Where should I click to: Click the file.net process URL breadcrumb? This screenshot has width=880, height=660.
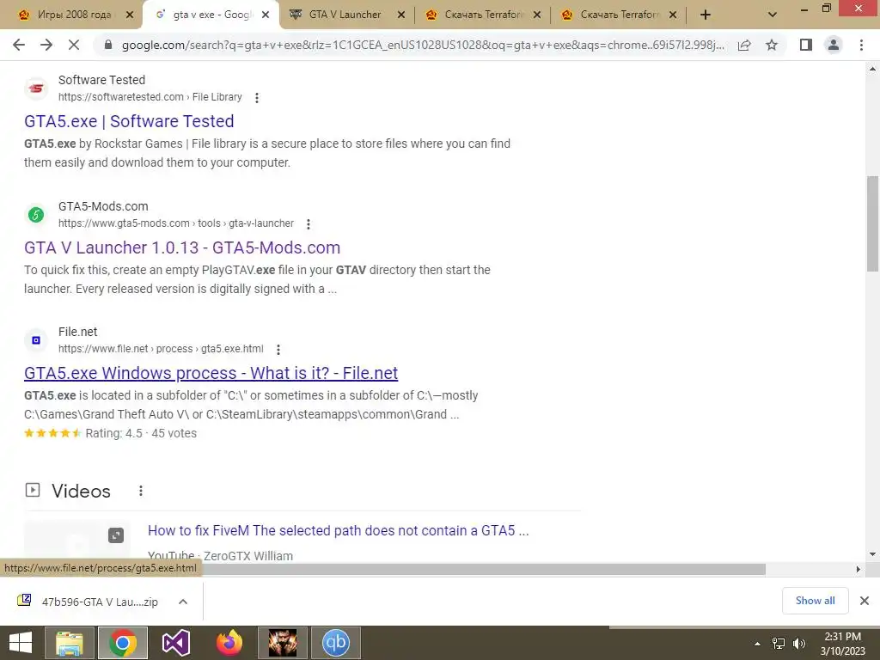click(x=161, y=349)
